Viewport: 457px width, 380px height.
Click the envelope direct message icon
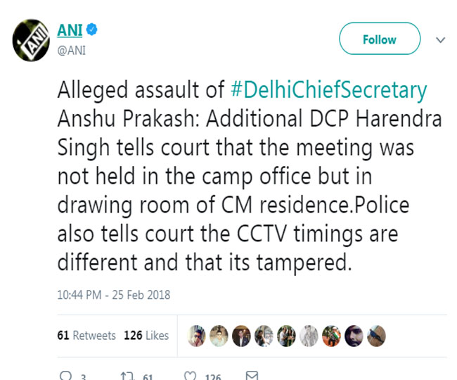coord(251,376)
